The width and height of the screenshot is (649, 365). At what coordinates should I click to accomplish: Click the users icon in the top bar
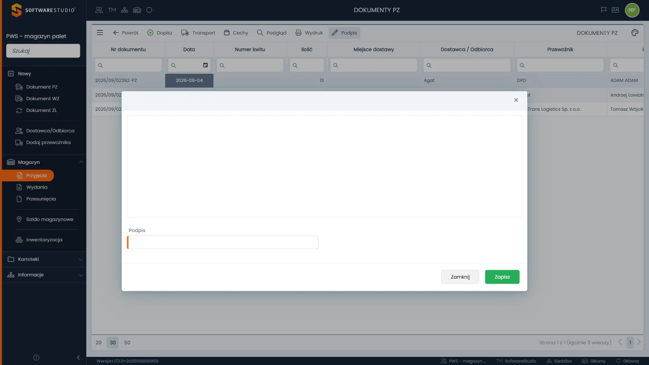99,10
